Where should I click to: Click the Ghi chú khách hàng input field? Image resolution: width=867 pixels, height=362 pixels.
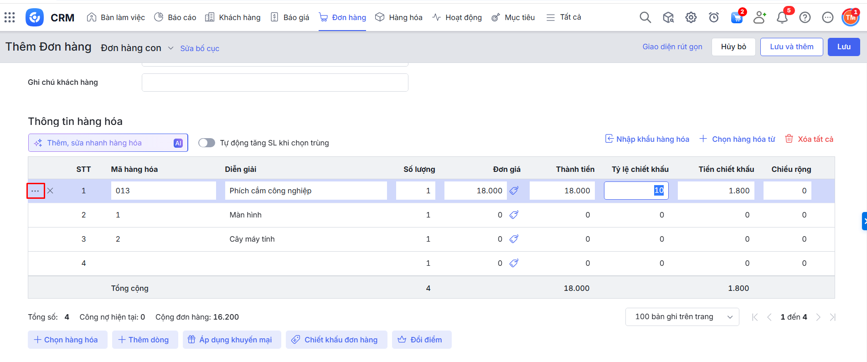(x=274, y=83)
